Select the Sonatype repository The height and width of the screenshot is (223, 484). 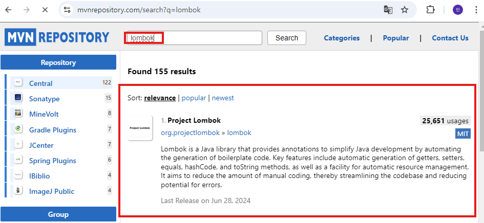point(45,99)
